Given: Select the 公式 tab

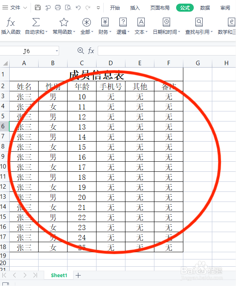Looking at the screenshot, I should click(185, 8).
